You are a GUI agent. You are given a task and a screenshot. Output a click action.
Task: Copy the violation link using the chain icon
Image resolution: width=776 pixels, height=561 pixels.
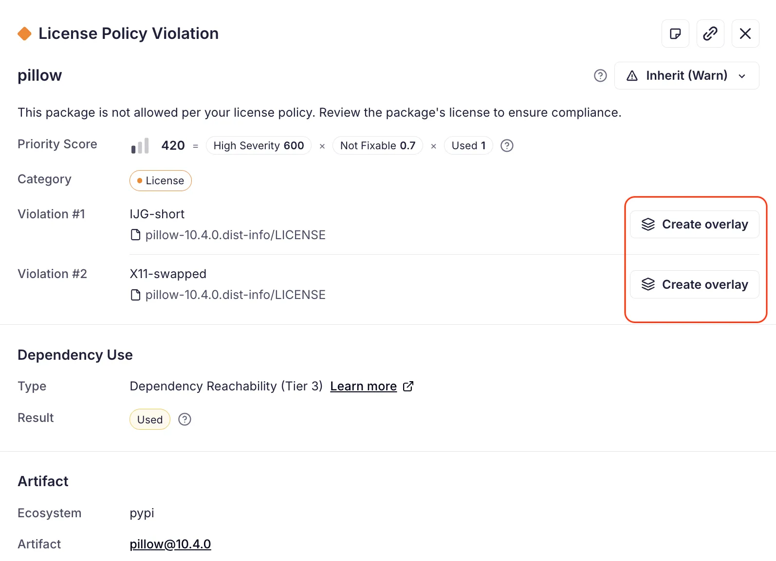click(x=710, y=34)
